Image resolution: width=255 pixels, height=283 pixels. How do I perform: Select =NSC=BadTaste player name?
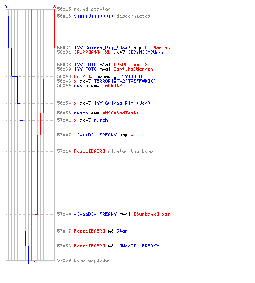point(121,113)
